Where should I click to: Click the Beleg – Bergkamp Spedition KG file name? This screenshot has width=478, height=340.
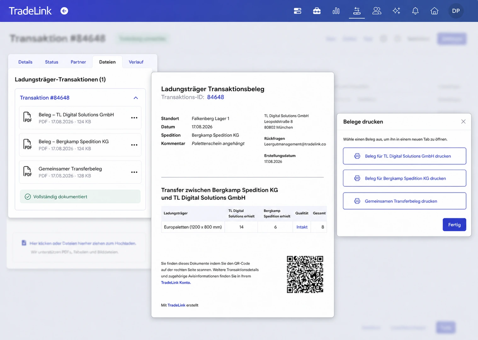74,142
